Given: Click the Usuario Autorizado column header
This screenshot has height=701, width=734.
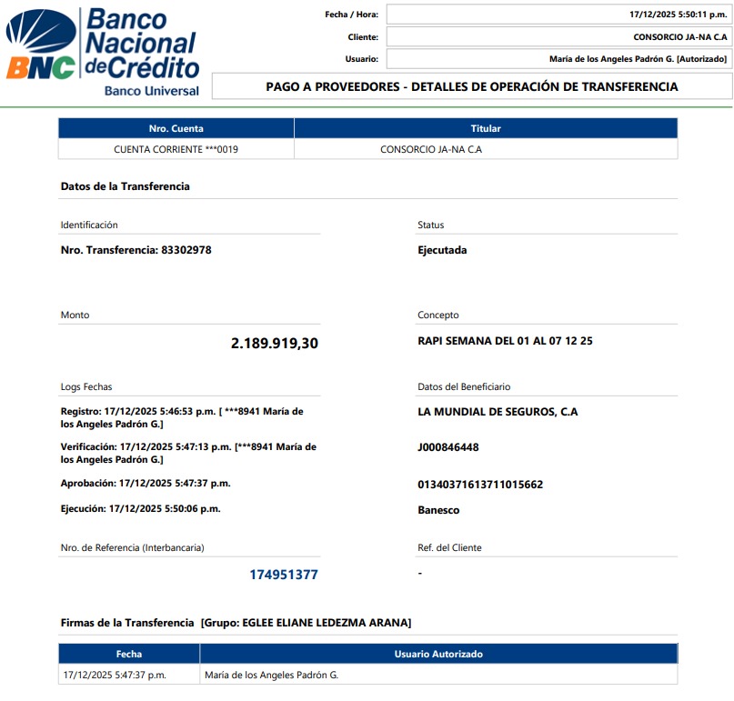Looking at the screenshot, I should point(438,654).
